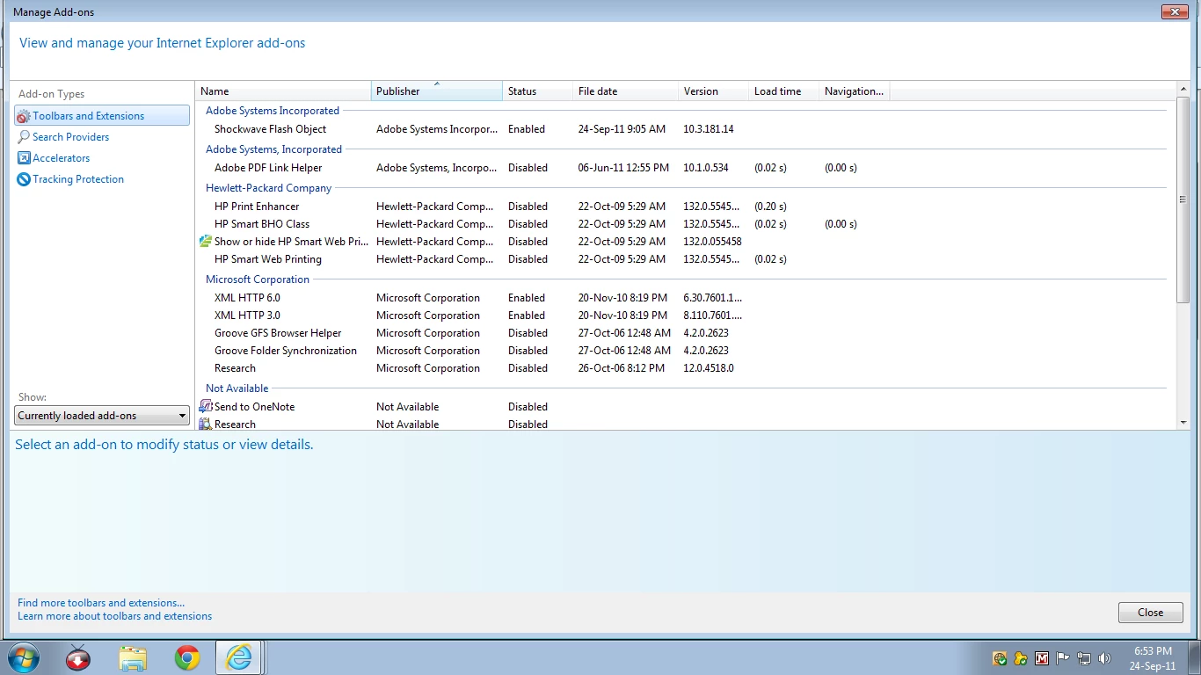Select Tracking Protection add-on type
This screenshot has width=1201, height=675.
70,179
